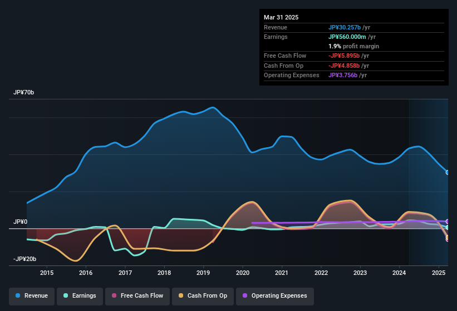Toggle the Cash From Op legend button
The height and width of the screenshot is (311, 457).
pos(203,296)
